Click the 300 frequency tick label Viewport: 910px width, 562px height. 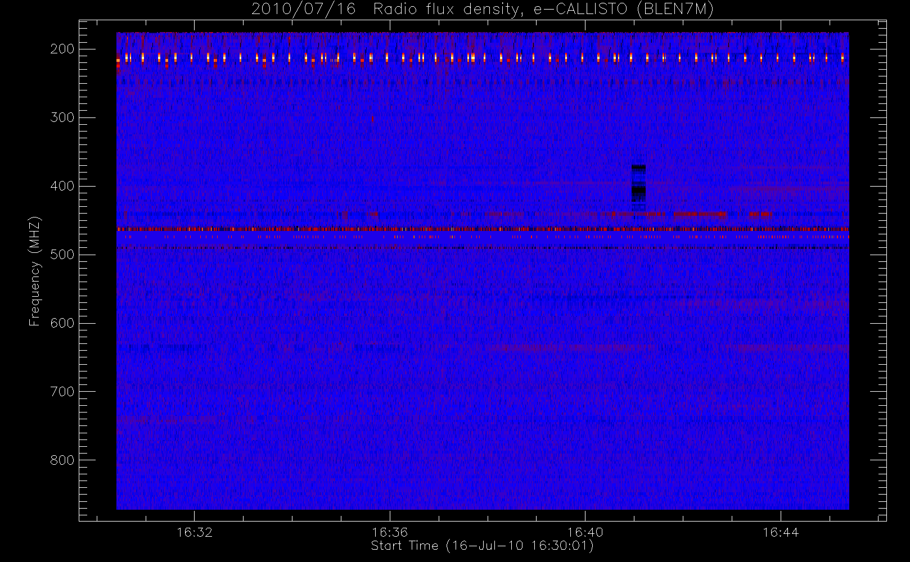pos(62,117)
